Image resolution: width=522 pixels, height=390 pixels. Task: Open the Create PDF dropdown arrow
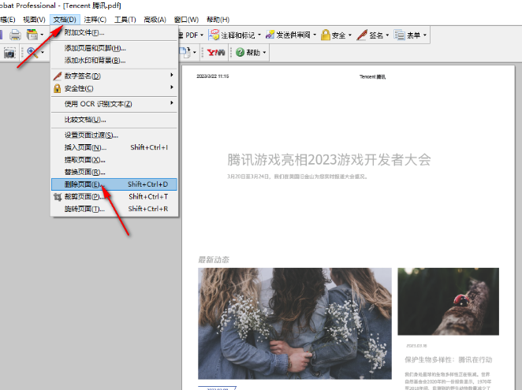pos(203,35)
